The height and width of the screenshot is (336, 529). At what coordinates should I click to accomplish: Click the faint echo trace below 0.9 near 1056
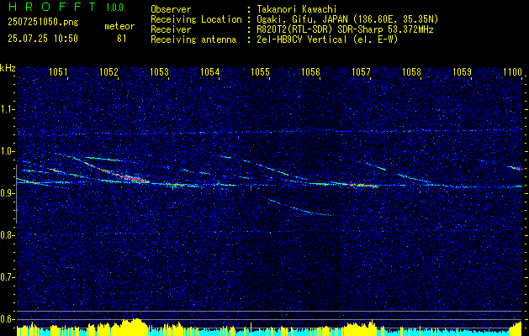tap(300, 208)
